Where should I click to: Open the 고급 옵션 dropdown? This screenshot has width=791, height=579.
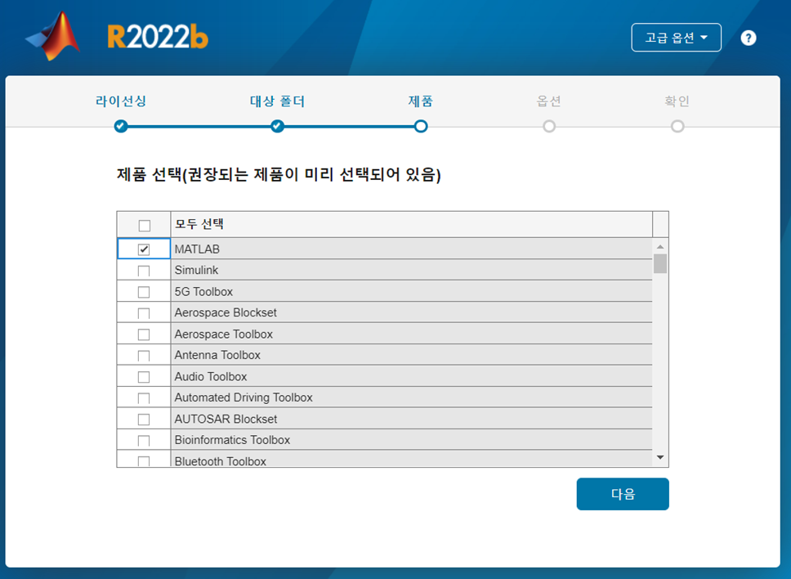(x=676, y=38)
